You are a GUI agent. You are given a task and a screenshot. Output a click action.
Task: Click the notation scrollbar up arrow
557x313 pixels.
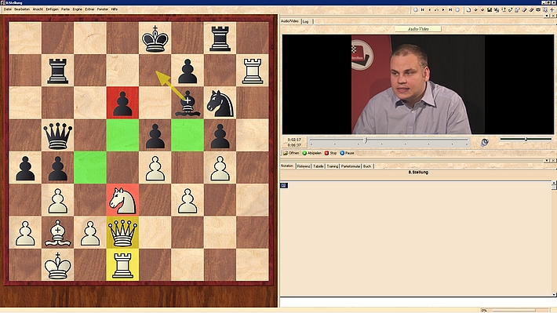pos(554,183)
